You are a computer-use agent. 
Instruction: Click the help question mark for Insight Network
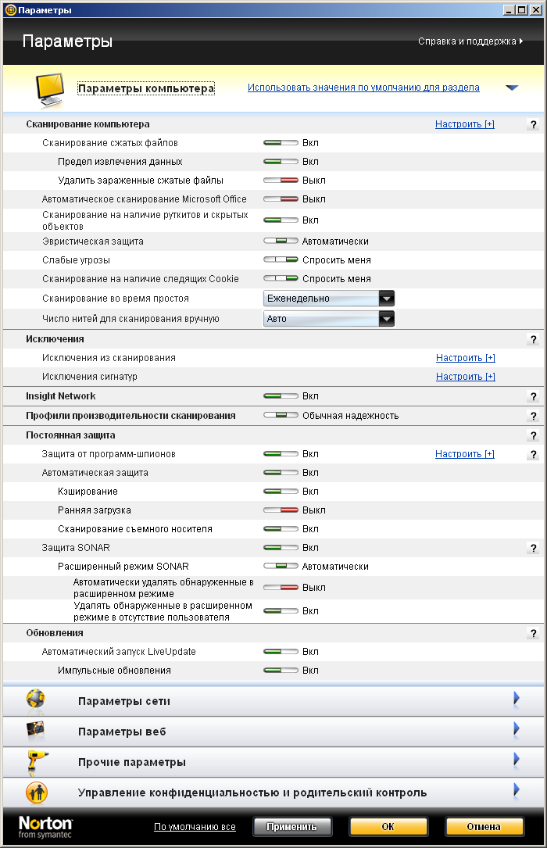534,396
